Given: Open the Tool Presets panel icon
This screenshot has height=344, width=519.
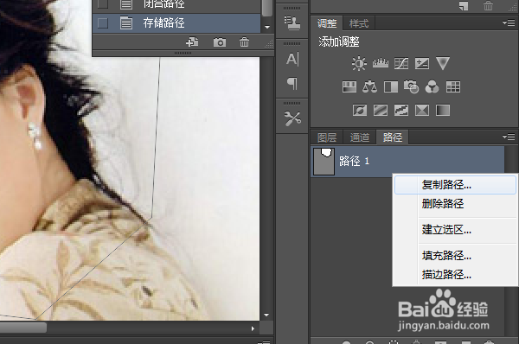Looking at the screenshot, I should (x=292, y=118).
